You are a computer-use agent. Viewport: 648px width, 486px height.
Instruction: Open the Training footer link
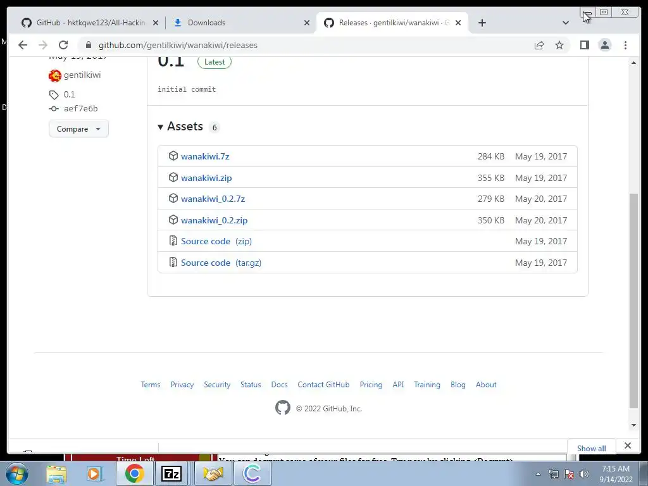[x=427, y=384]
